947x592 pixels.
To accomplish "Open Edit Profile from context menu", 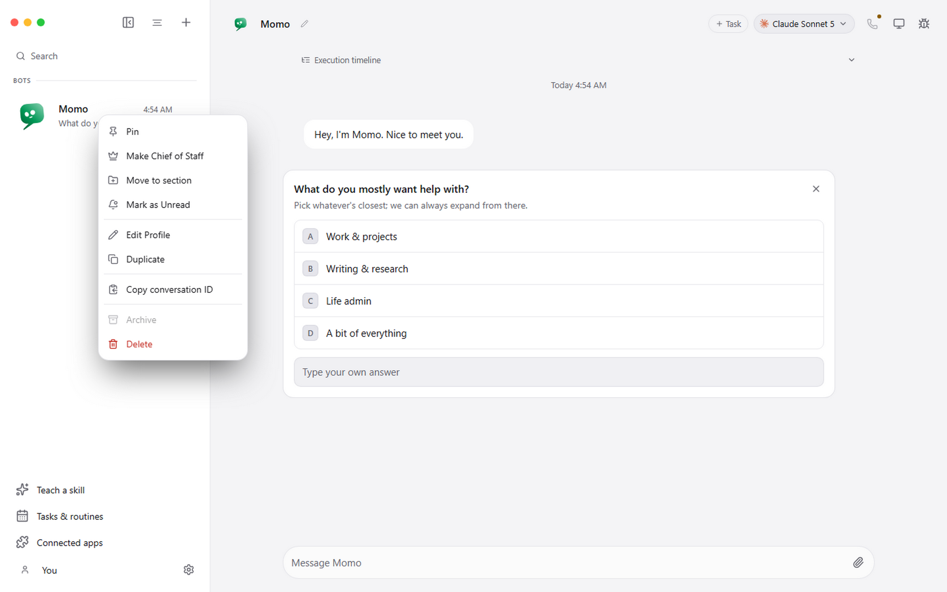I will click(173, 235).
